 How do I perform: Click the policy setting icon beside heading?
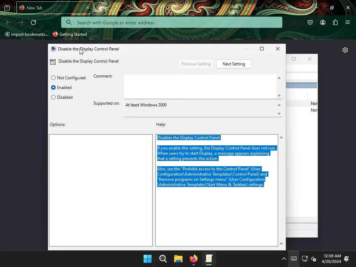point(53,62)
